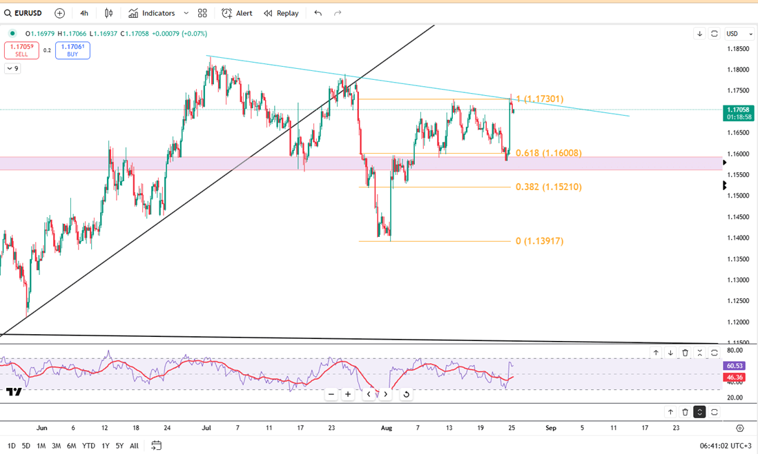The width and height of the screenshot is (758, 454).
Task: Click the add symbol plus icon
Action: tap(60, 13)
